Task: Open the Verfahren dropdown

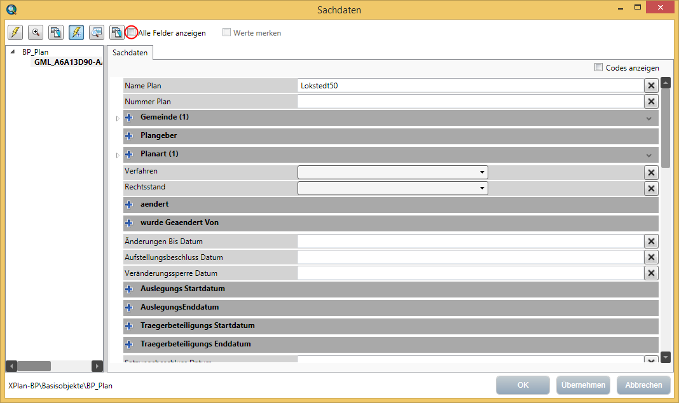Action: 481,172
